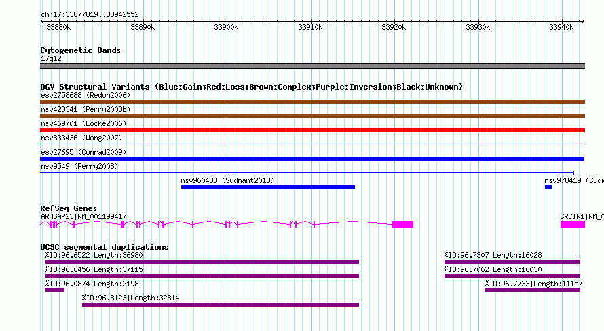Click the ARHGAP23 large terminal exon block

pos(402,225)
